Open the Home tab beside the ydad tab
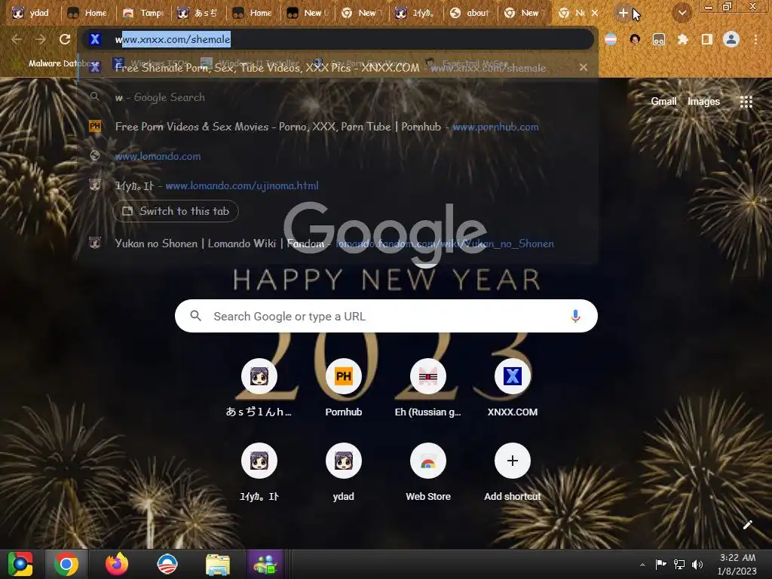Screen dimensions: 772x579 (x=87, y=13)
